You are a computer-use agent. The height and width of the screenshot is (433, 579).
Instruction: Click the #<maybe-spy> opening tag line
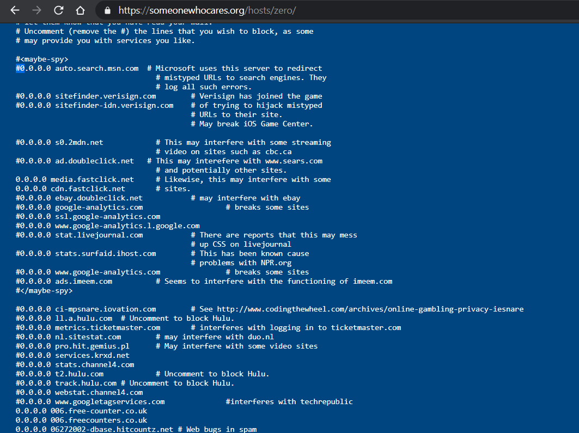click(42, 59)
